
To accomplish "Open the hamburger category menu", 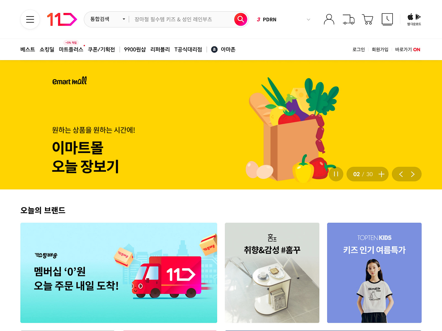I will 30,19.
